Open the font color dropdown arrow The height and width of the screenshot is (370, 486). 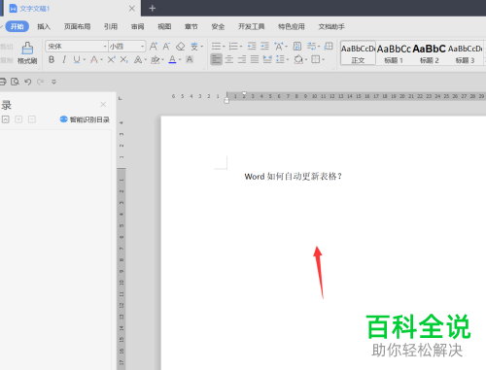click(x=180, y=60)
